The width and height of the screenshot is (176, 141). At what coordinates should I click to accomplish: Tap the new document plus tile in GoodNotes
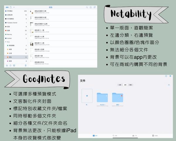pyautogui.click(x=87, y=96)
